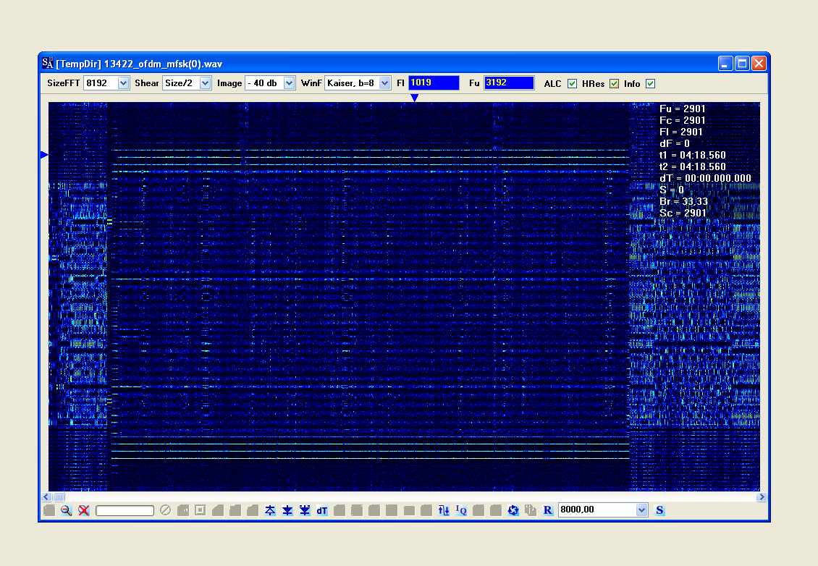Click the 'SizeFFT' label

[x=64, y=83]
